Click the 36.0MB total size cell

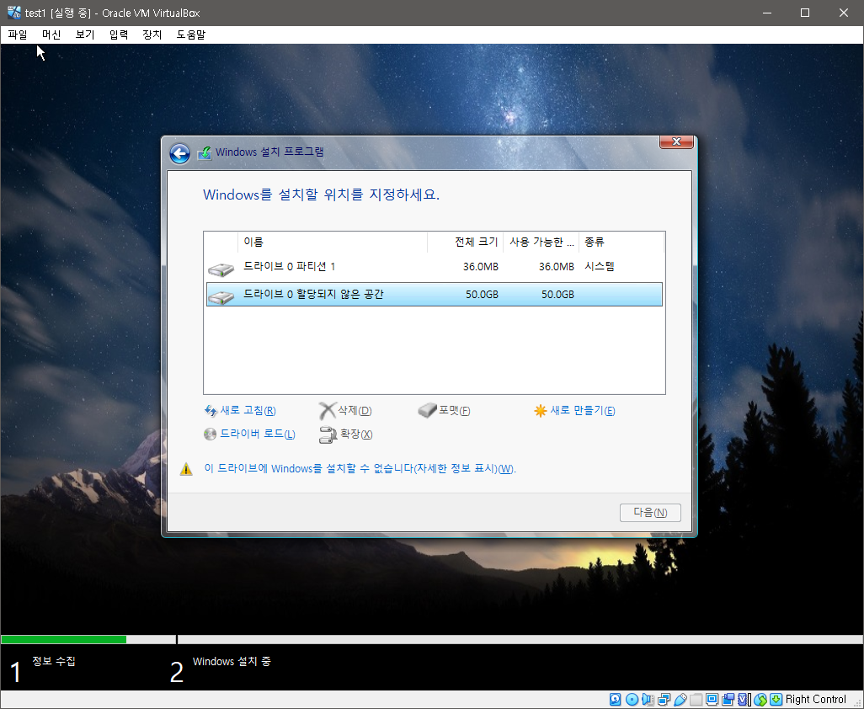point(481,267)
